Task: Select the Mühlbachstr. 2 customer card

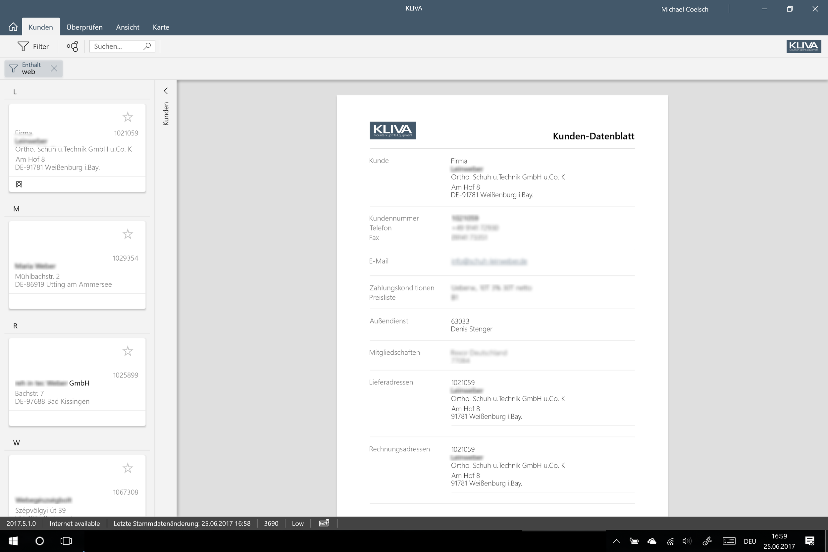Action: (x=77, y=265)
